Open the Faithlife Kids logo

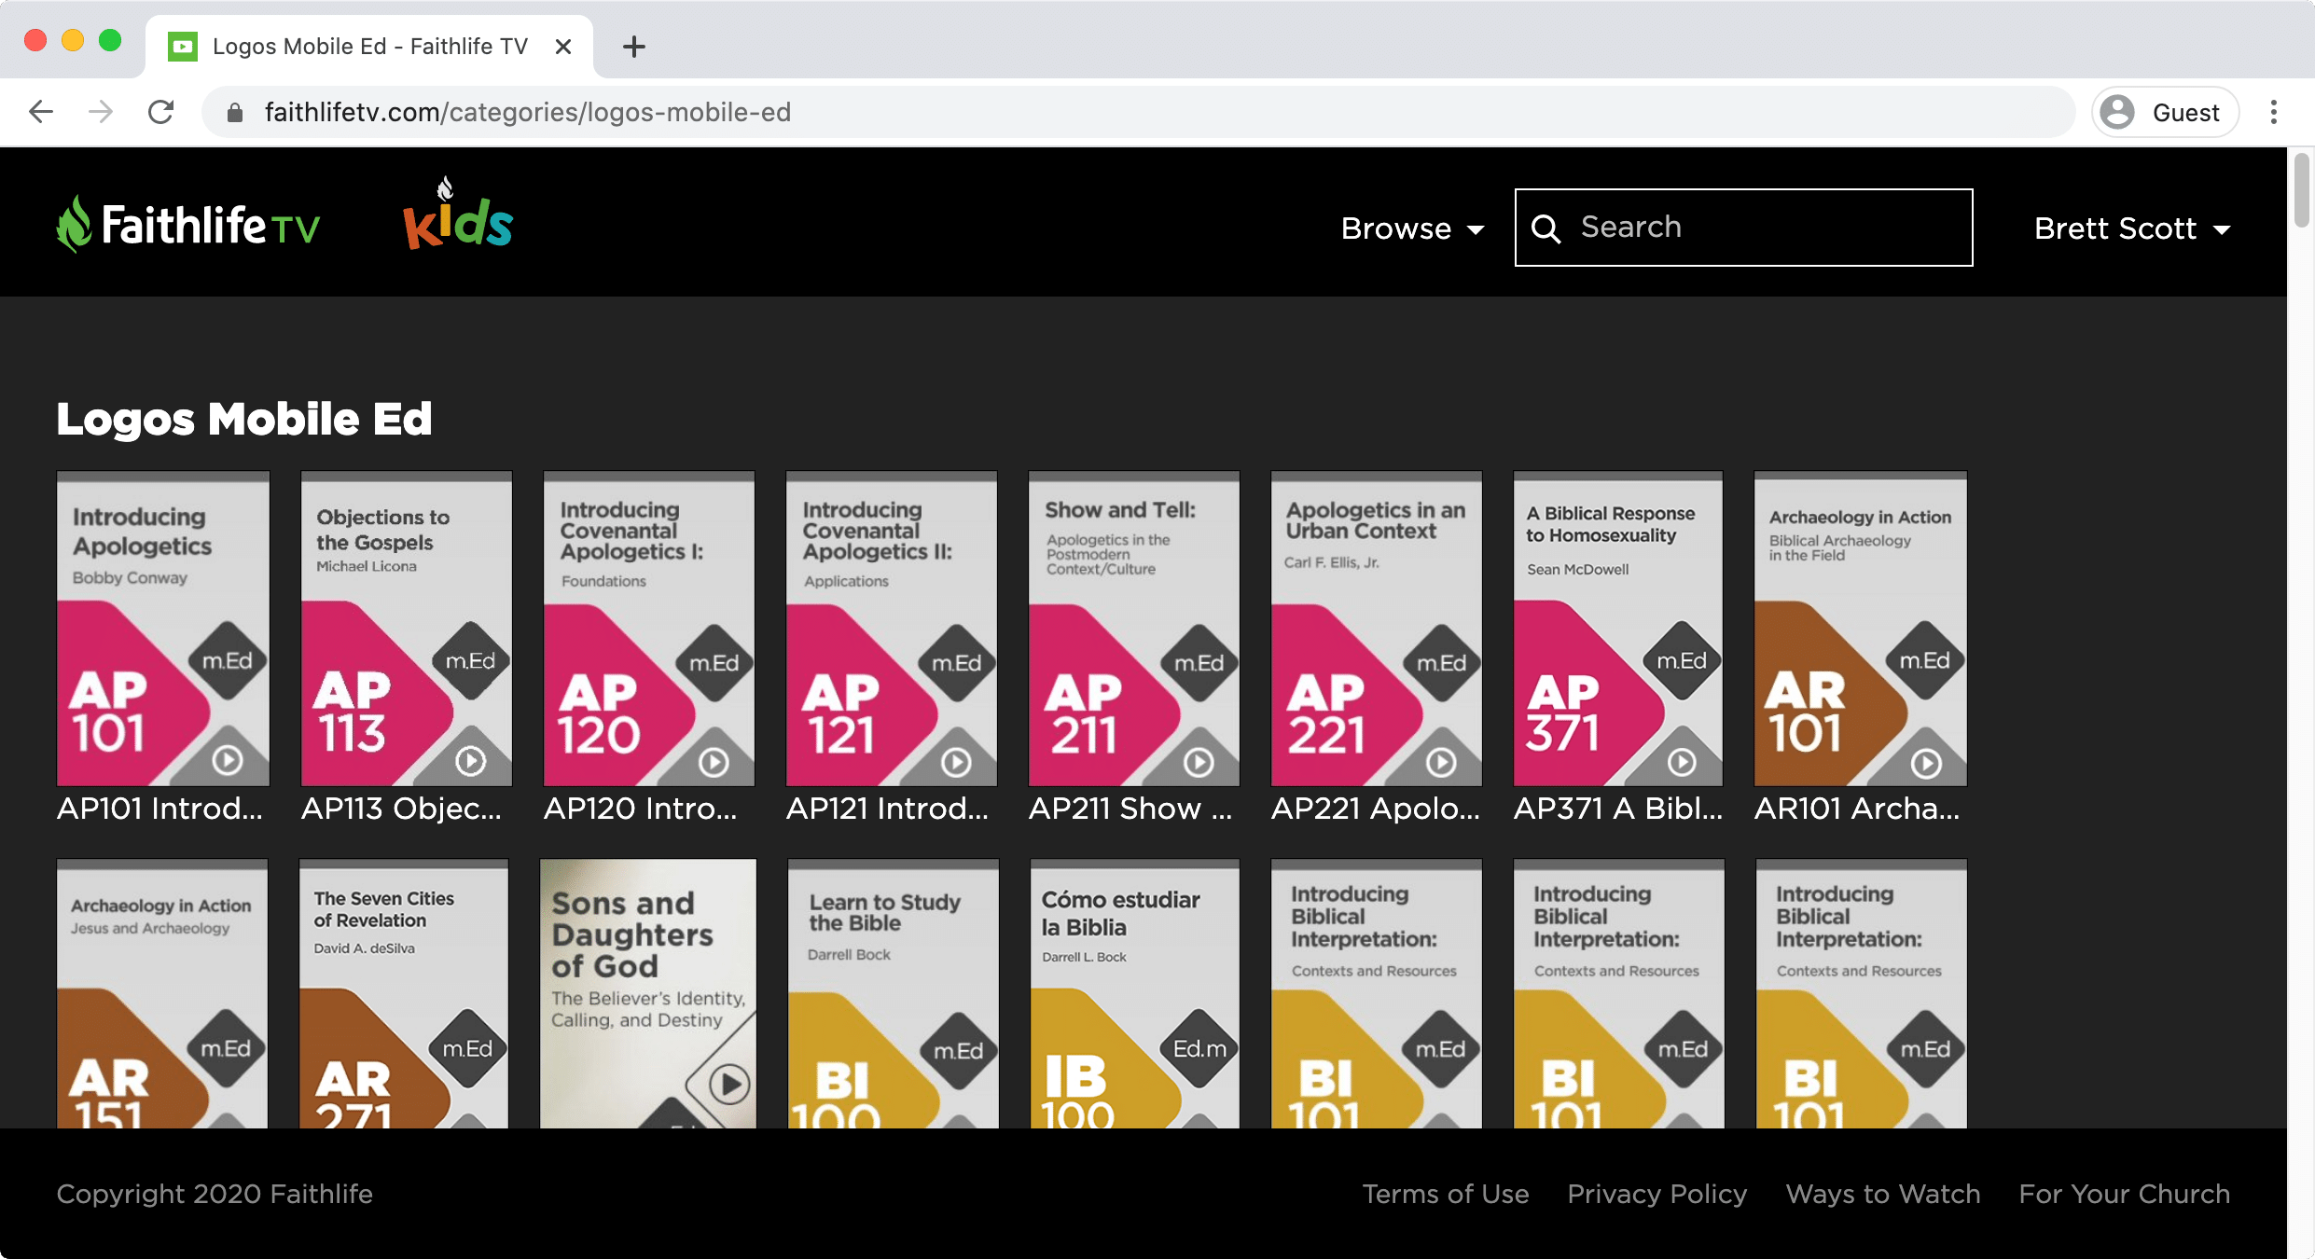[x=457, y=214]
